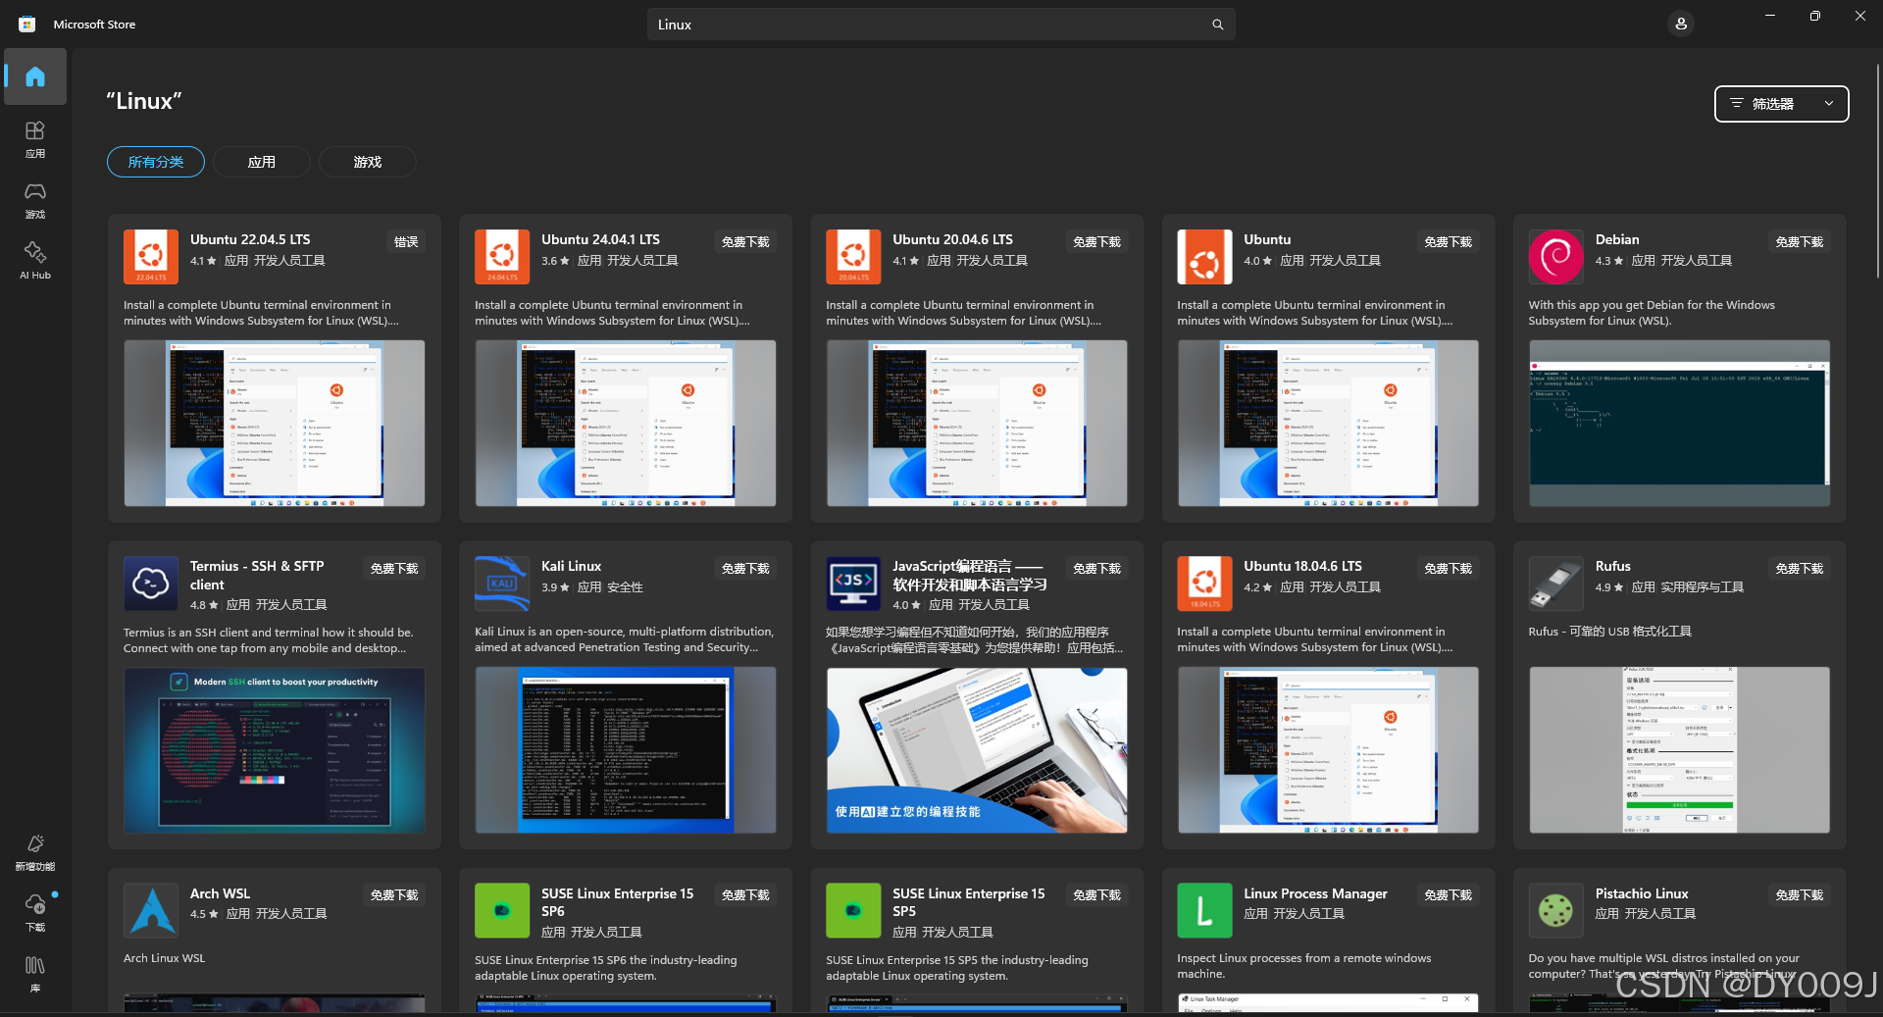Viewport: 1883px width, 1017px height.
Task: Open the Kali Linux title text
Action: coord(571,566)
